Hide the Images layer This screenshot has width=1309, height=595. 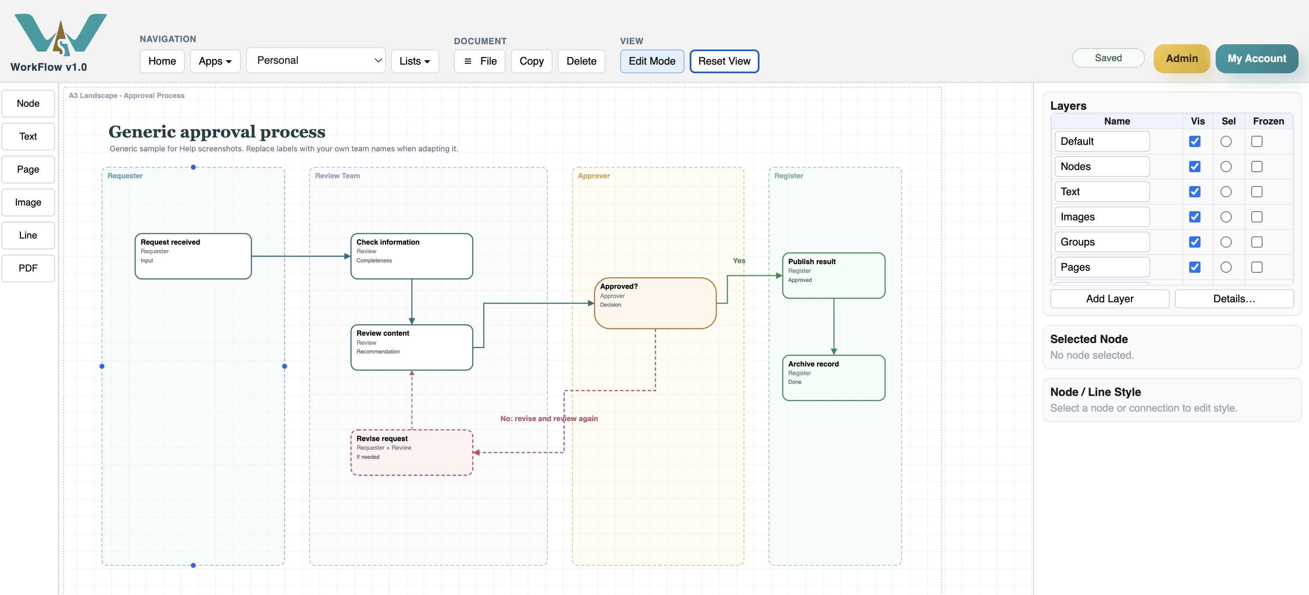tap(1194, 217)
